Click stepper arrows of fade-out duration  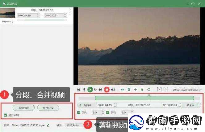point(132,112)
